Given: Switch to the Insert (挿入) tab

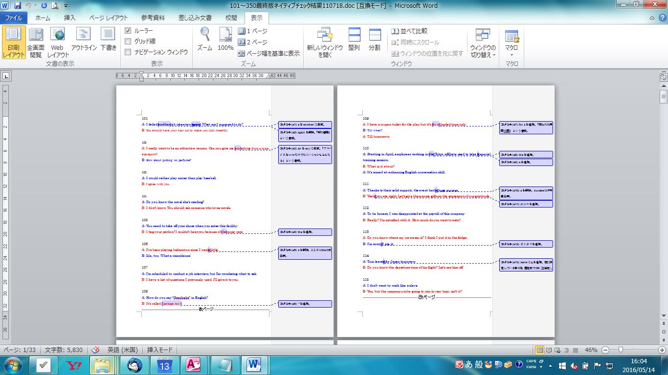Looking at the screenshot, I should [x=70, y=18].
